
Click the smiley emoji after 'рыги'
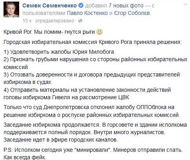(100, 32)
